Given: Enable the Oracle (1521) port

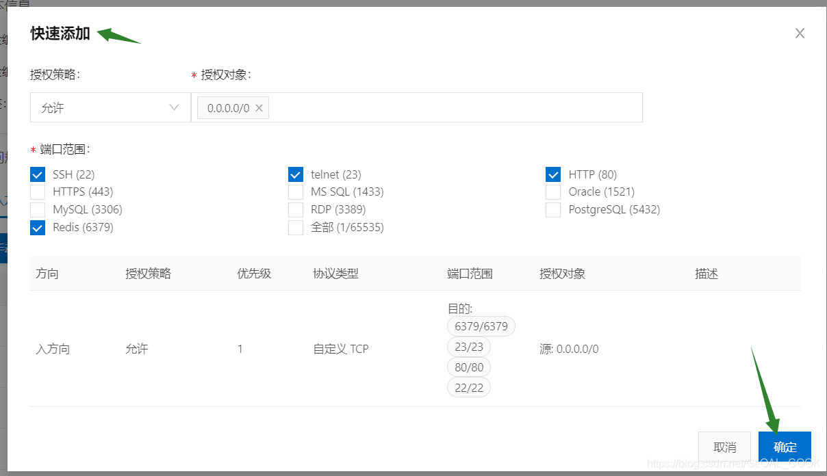Looking at the screenshot, I should pos(553,192).
